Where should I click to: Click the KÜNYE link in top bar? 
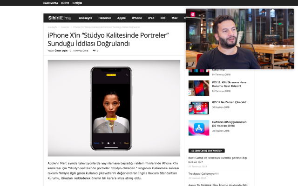click(x=65, y=3)
